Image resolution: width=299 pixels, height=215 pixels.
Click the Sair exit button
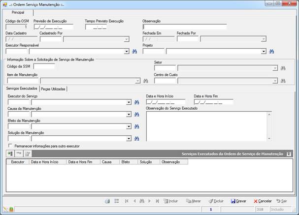tap(282, 201)
